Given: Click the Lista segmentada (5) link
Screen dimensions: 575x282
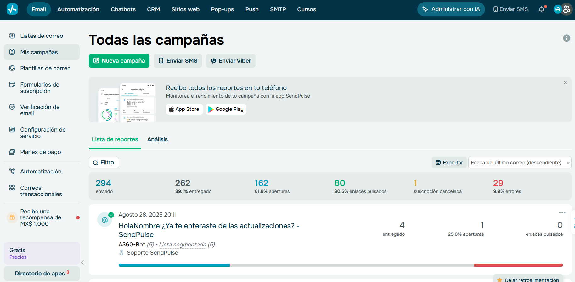Looking at the screenshot, I should point(187,245).
